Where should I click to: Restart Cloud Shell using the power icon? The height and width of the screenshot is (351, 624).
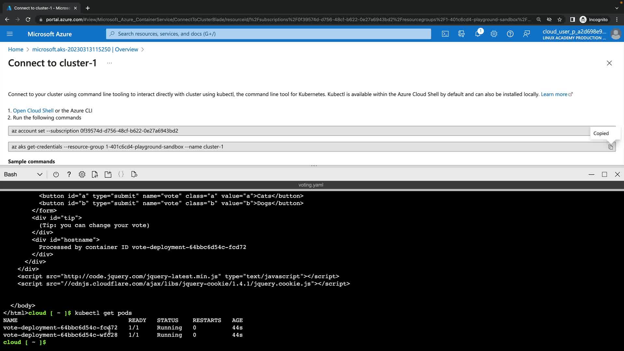point(56,175)
